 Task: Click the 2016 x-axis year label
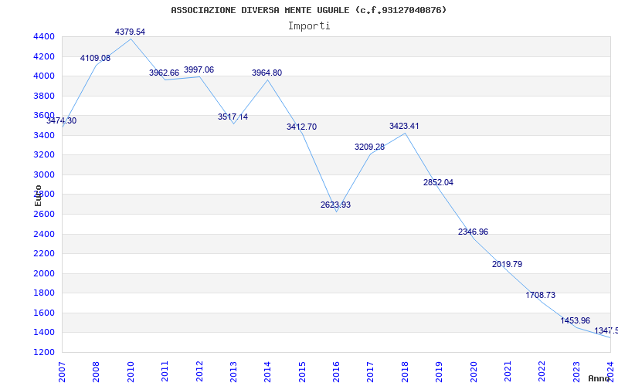(x=336, y=371)
